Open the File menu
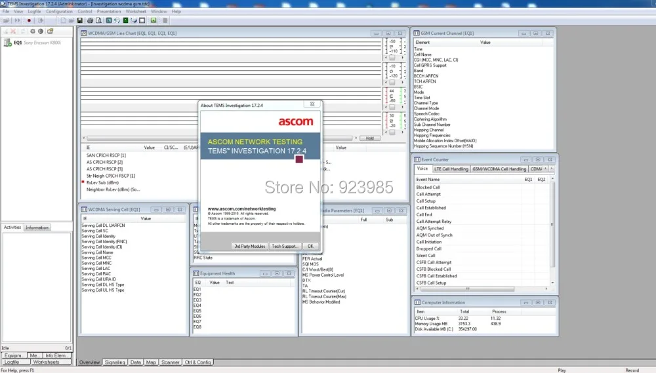The height and width of the screenshot is (373, 656). coord(6,12)
